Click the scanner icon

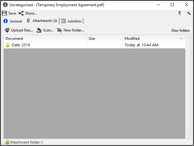(x=39, y=30)
